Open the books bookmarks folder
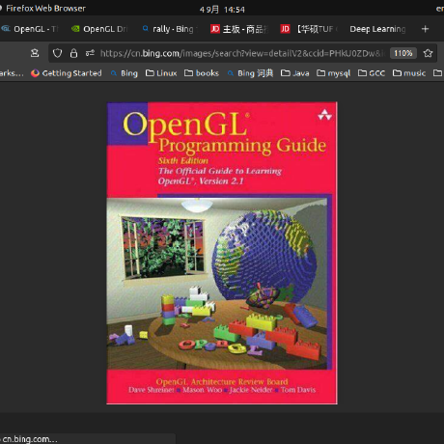 [202, 73]
